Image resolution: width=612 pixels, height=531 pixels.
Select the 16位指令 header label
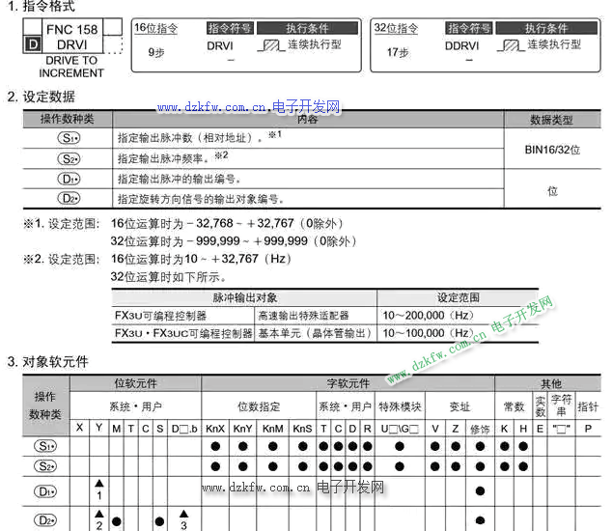point(156,28)
